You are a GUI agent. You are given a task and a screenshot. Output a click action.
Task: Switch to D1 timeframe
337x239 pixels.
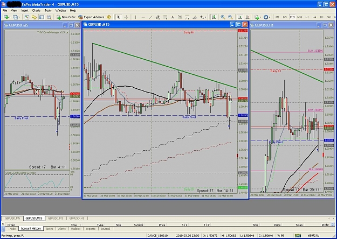(x=322, y=17)
